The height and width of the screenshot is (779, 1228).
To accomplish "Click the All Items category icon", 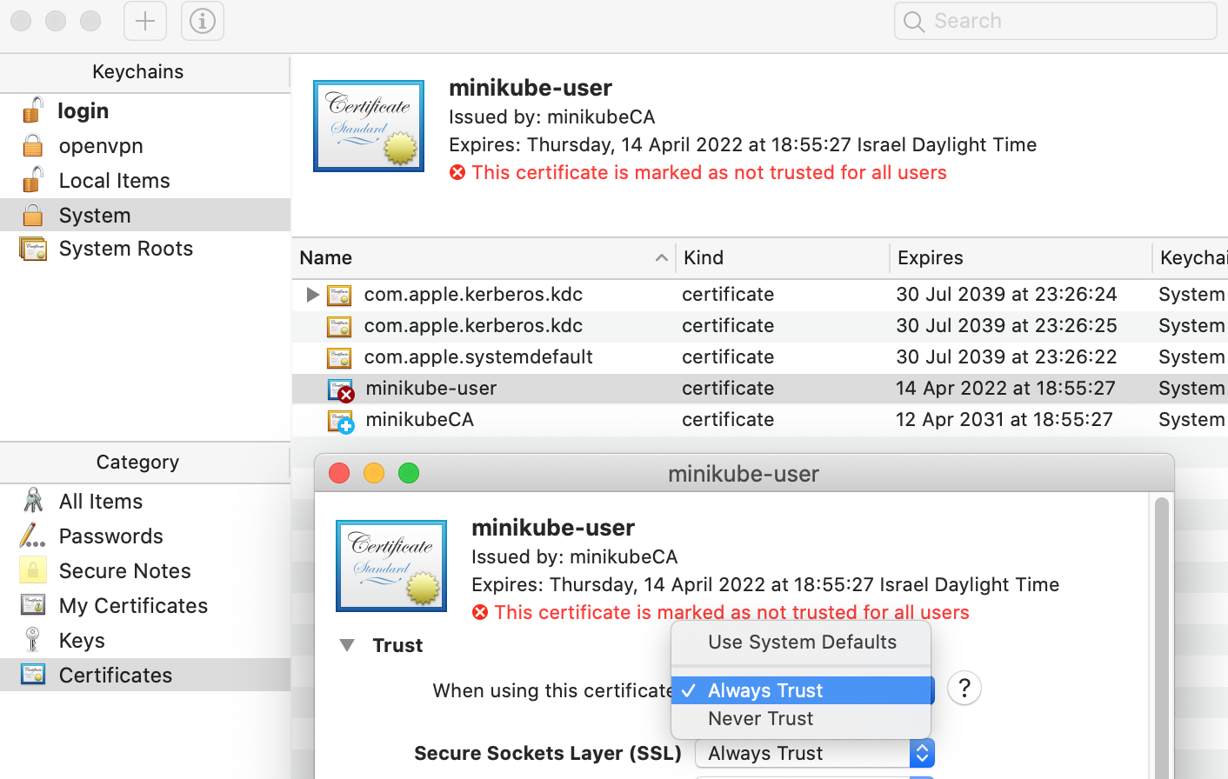I will [33, 501].
